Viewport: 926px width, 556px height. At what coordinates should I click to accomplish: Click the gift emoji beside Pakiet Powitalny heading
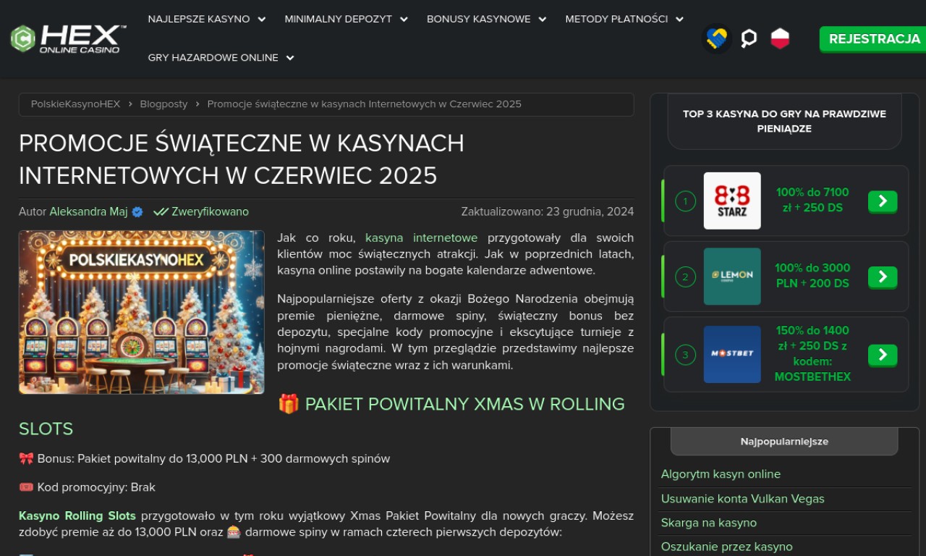[289, 404]
